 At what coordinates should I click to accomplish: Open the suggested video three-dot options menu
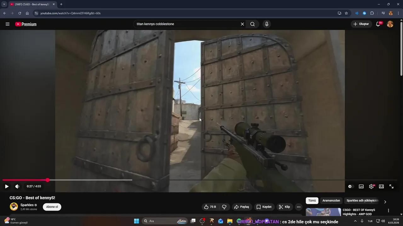388,211
